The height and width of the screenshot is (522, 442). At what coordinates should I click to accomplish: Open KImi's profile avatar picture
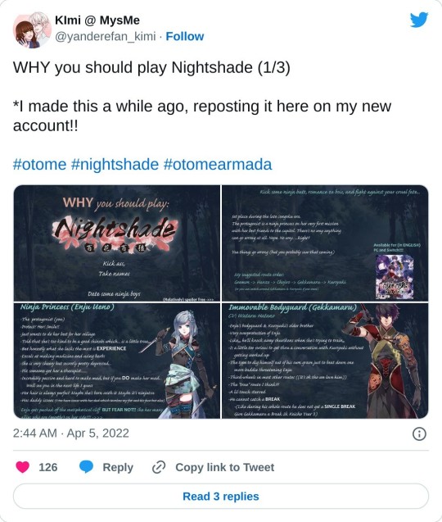coord(32,30)
